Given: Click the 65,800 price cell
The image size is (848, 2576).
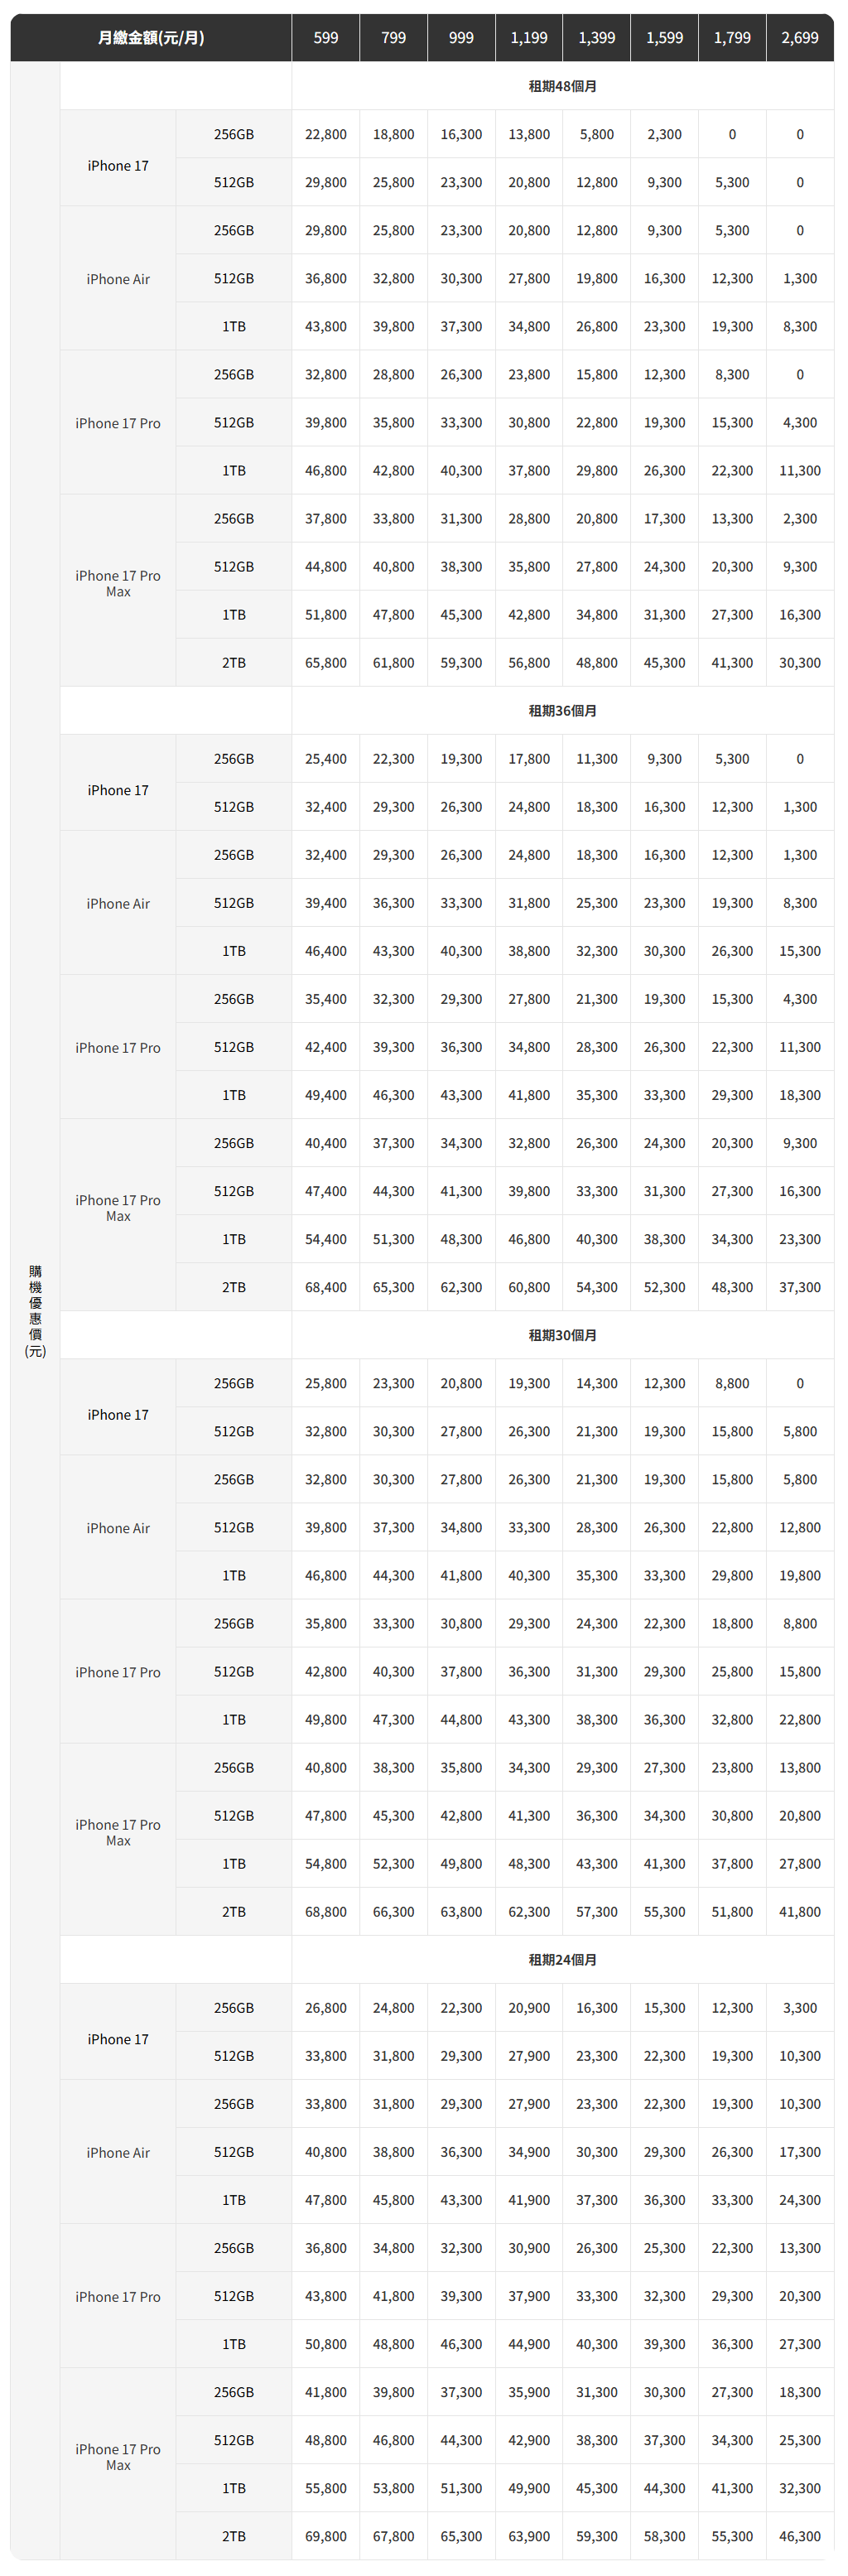Looking at the screenshot, I should pyautogui.click(x=326, y=663).
